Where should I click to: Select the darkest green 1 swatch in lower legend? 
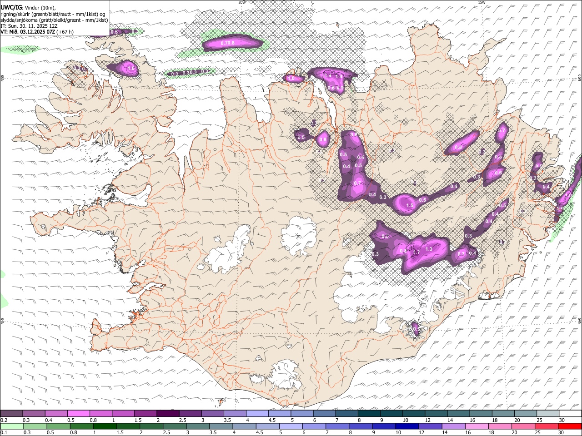click(105, 426)
